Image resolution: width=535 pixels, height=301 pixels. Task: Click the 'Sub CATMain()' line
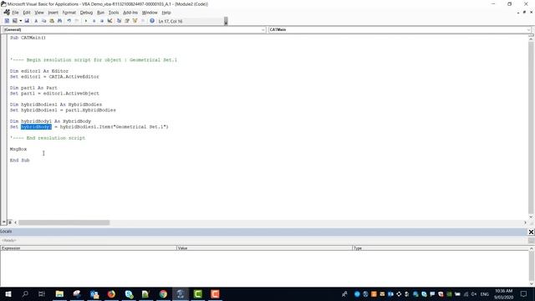pyautogui.click(x=28, y=38)
